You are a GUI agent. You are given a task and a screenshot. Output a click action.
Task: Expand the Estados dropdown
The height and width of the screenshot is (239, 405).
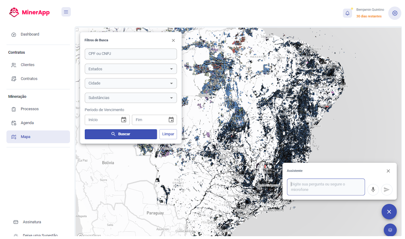coord(131,69)
